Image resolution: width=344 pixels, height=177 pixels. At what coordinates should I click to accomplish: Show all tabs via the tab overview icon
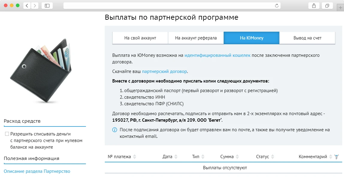tap(327, 5)
